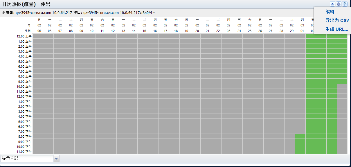Click the 5:00 下午 row label
Screen dimensions: 351x167
(x=25, y=122)
